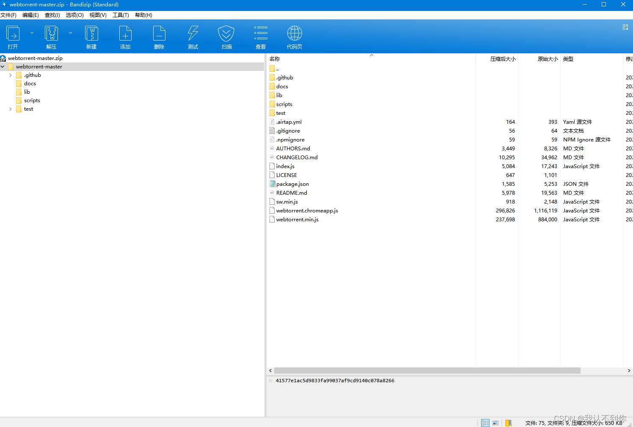633x427 pixels.
Task: Open the 查找(I) menu
Action: point(52,15)
